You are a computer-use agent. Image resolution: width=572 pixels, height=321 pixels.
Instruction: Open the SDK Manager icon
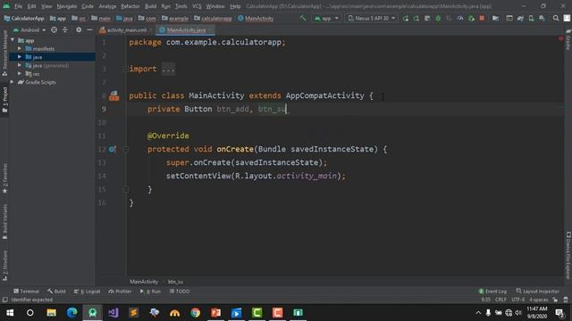coord(543,18)
